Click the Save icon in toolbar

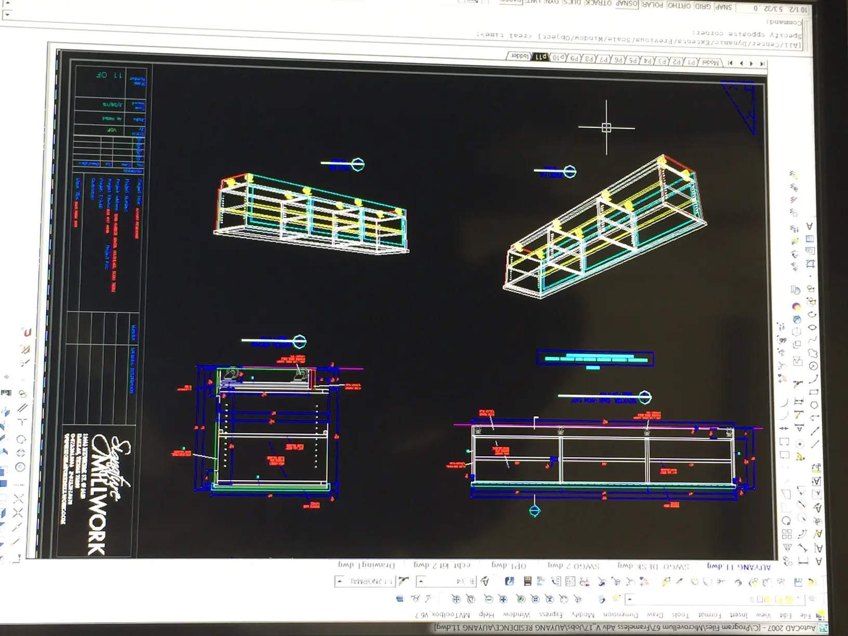click(x=798, y=582)
